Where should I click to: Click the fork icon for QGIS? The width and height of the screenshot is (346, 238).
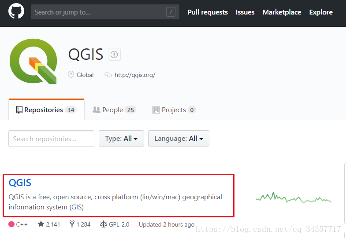(x=72, y=224)
